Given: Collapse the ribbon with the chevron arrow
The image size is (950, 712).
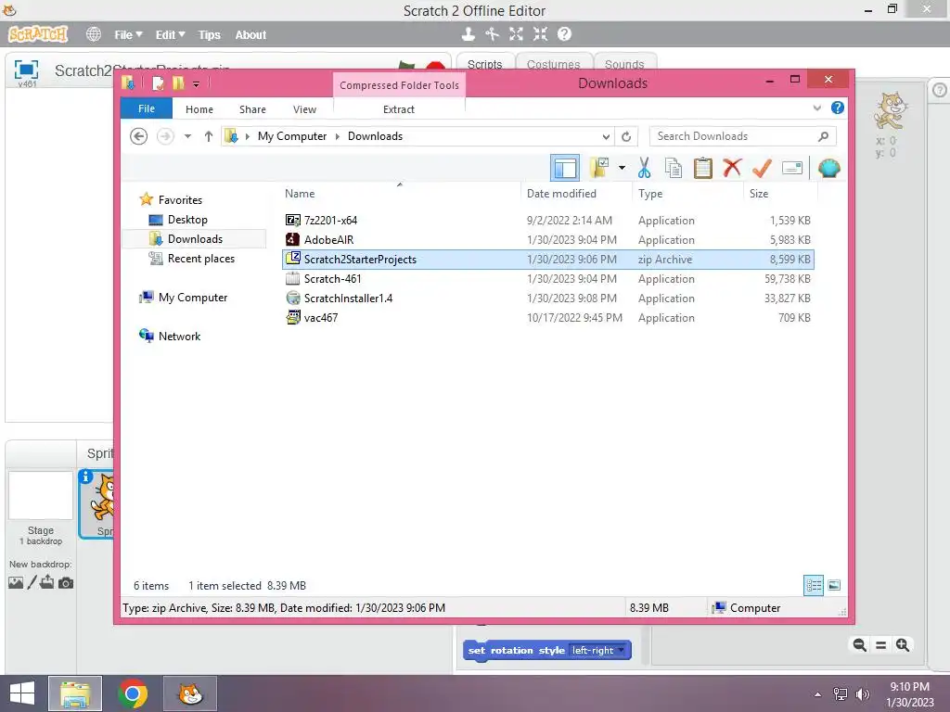Looking at the screenshot, I should click(x=817, y=108).
